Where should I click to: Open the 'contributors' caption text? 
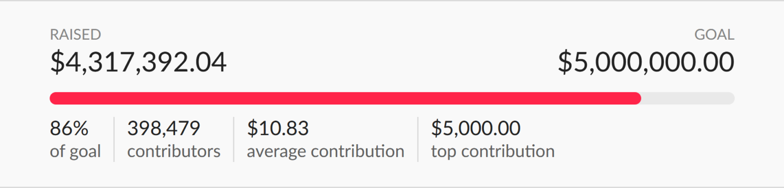point(174,151)
